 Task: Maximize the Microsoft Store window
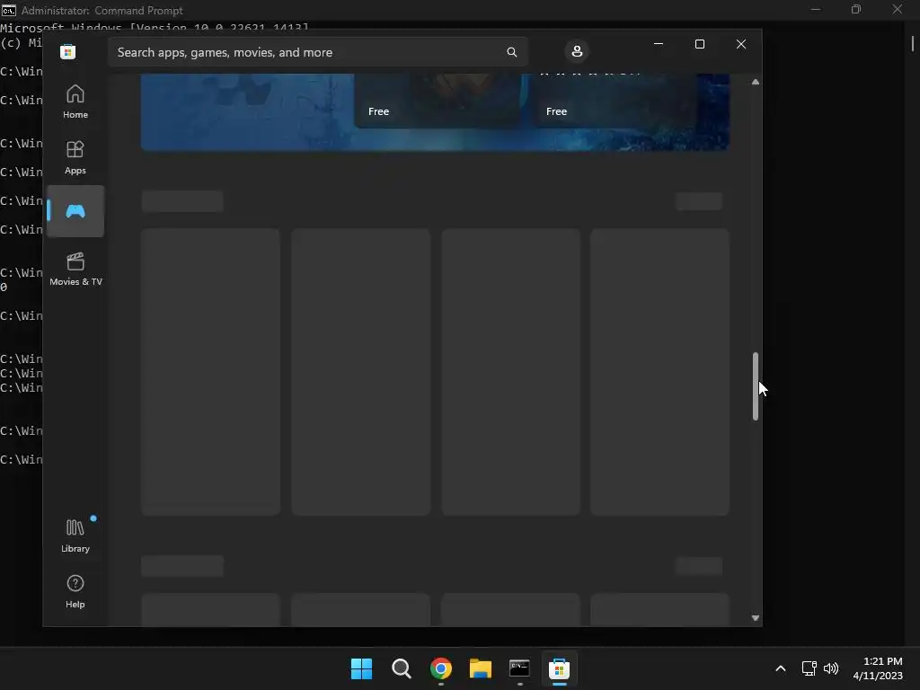point(699,44)
